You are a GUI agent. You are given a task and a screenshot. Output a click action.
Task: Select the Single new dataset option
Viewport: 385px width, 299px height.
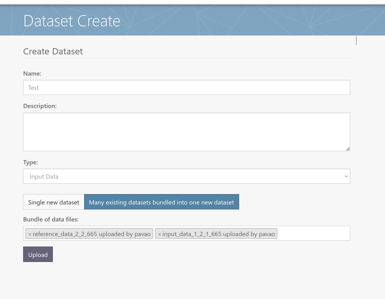click(54, 202)
